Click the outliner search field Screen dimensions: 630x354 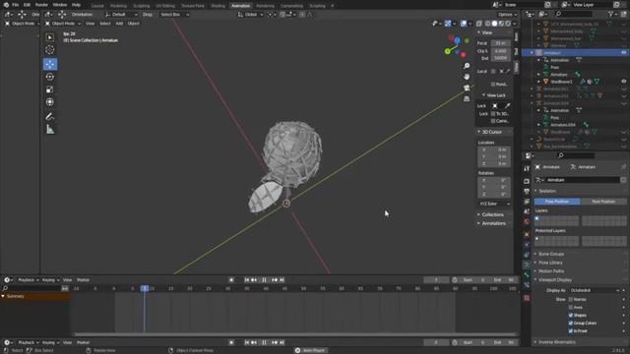[x=574, y=14]
